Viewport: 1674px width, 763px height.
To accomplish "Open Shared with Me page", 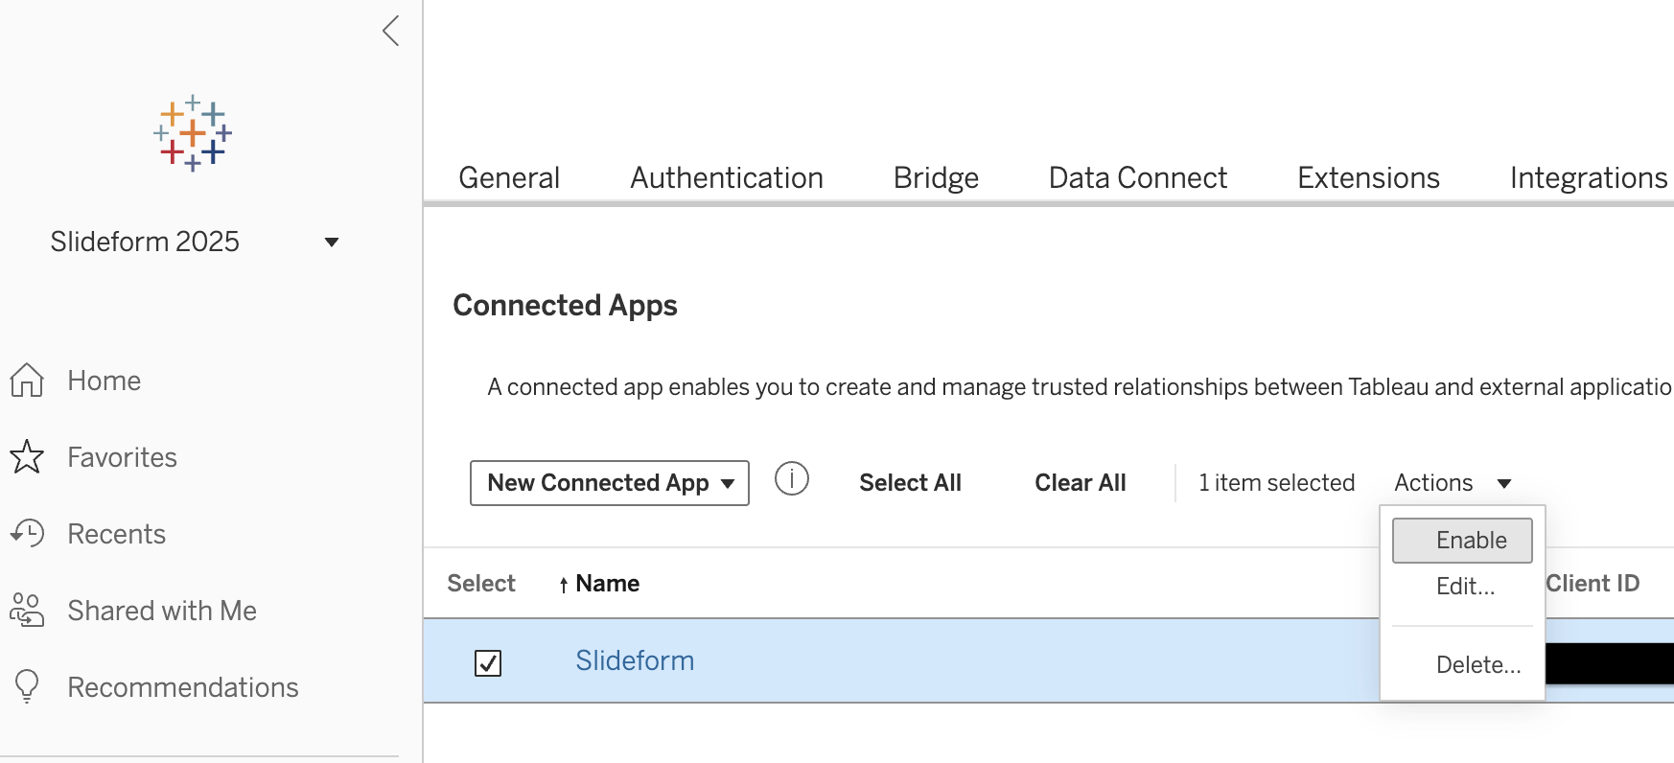I will point(162,611).
